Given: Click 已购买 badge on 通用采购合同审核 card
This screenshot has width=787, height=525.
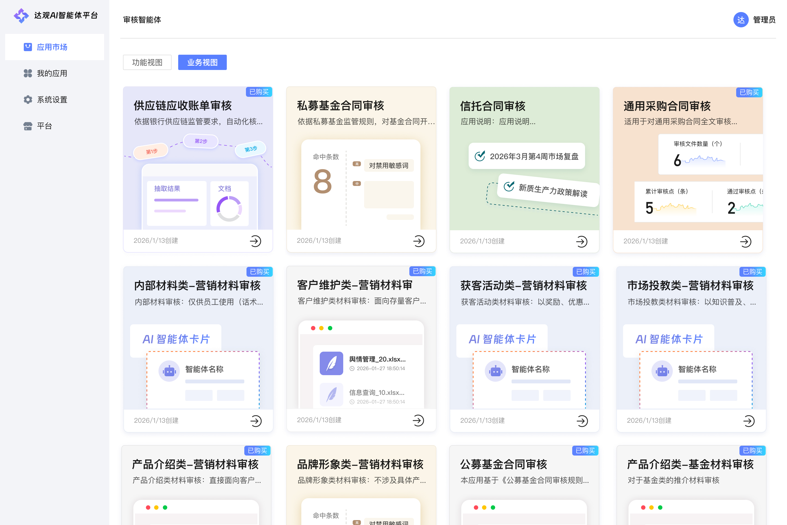Looking at the screenshot, I should [x=749, y=92].
